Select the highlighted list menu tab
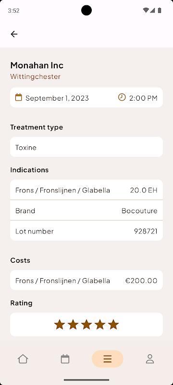Screen dimensions: 173x385 click(107, 359)
